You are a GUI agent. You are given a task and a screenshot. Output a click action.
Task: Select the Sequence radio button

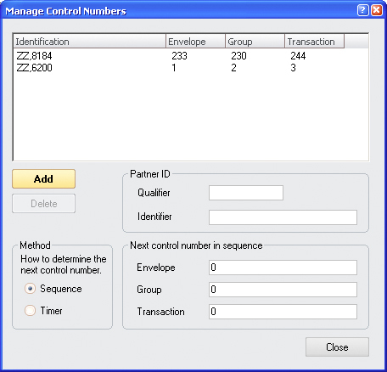click(x=30, y=289)
